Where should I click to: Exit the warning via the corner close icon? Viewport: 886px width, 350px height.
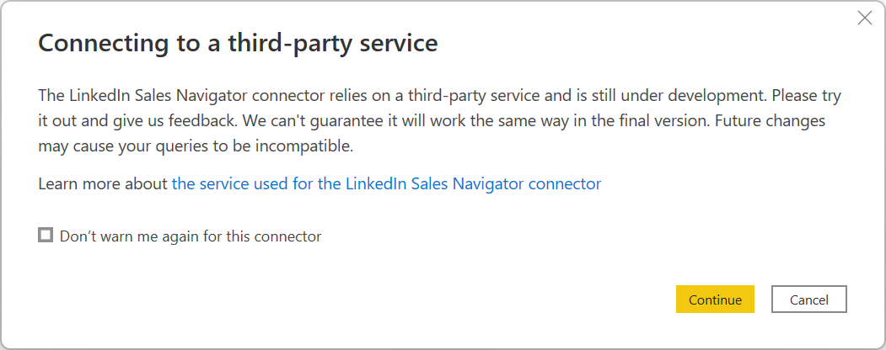click(x=864, y=19)
